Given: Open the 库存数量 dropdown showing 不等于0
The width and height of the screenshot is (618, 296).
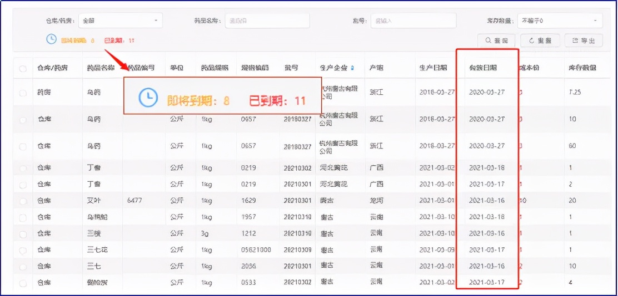Looking at the screenshot, I should 560,21.
